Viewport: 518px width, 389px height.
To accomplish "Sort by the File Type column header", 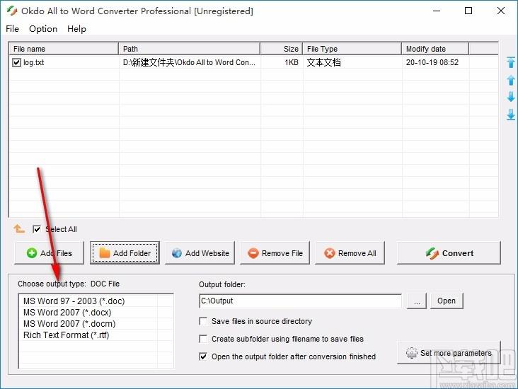I will tap(352, 49).
